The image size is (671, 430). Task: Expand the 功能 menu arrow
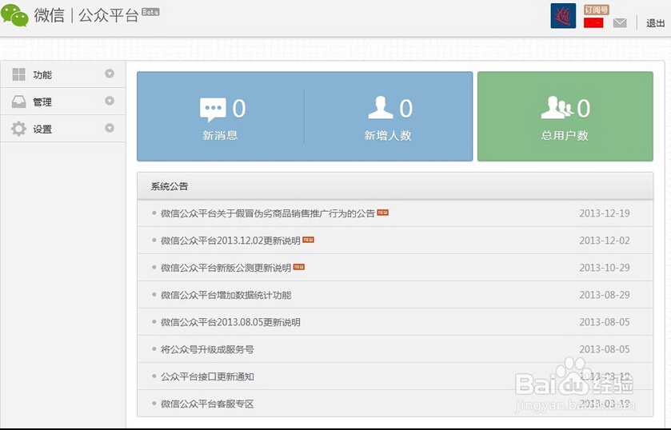(110, 74)
